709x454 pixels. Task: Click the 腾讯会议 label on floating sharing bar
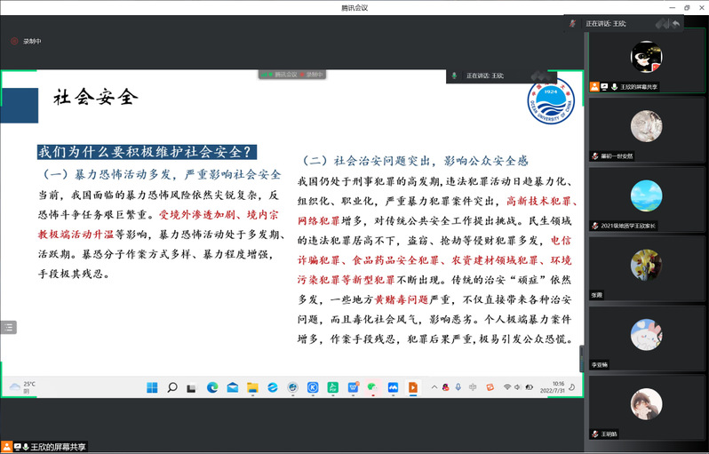pos(284,75)
